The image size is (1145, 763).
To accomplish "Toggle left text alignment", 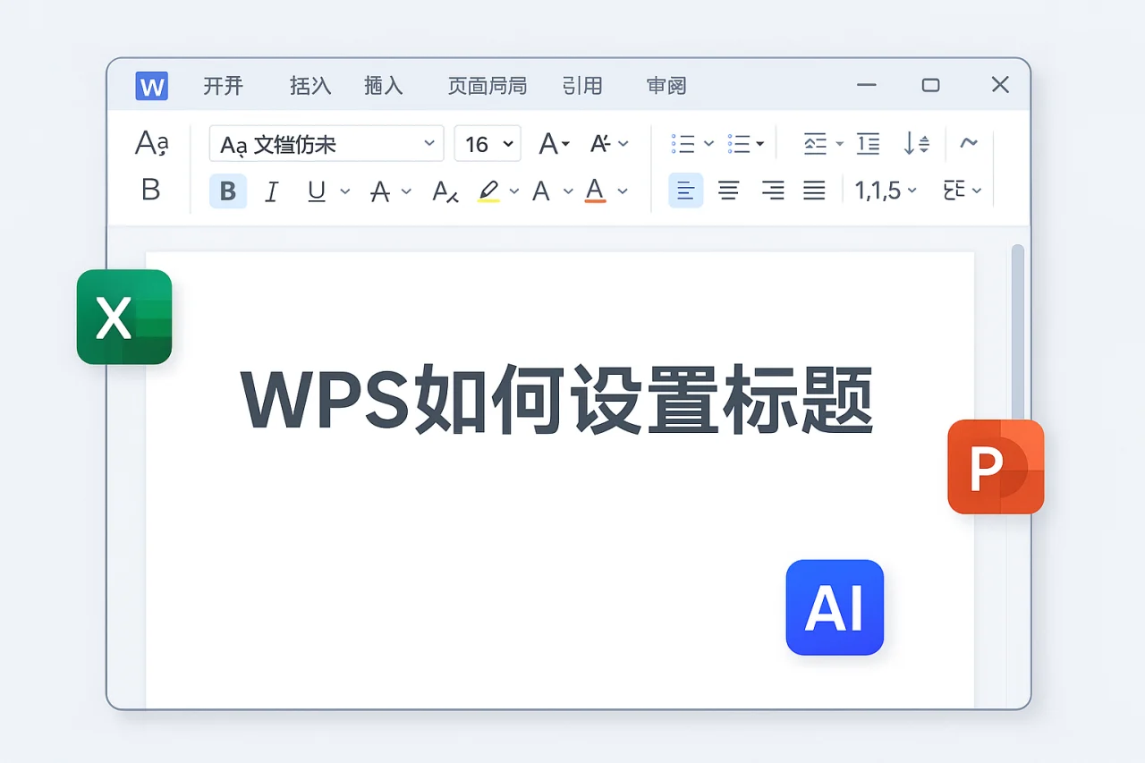I will [685, 191].
